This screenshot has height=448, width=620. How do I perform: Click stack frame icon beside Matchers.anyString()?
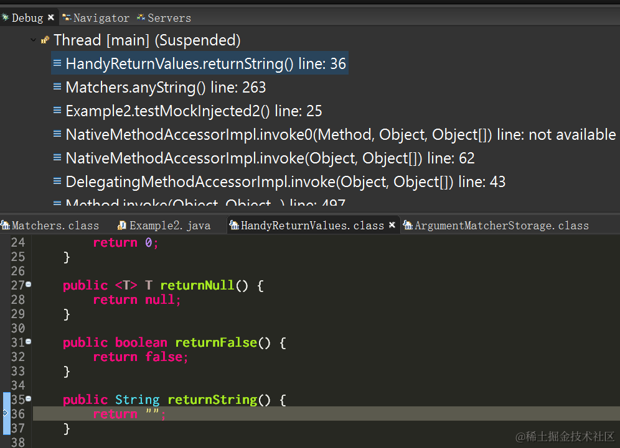click(57, 86)
